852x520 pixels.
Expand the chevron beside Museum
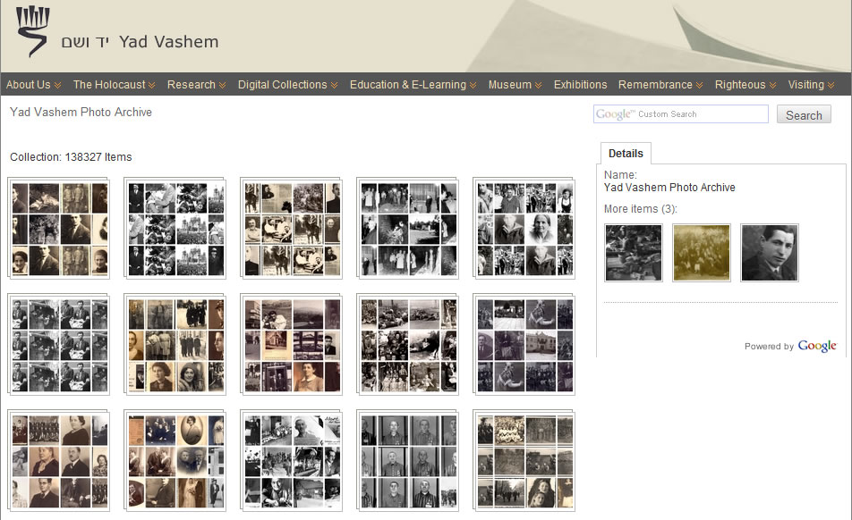tap(538, 86)
